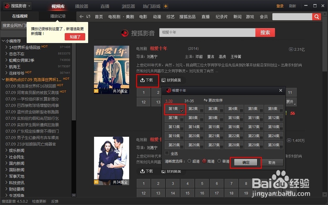This screenshot has height=205, width=328.
Task: Open the 纪录片 navigation menu item
Action: 222,17
